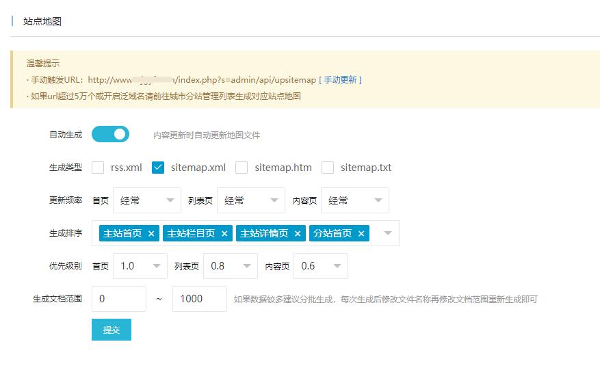Check the rss.xml checkbox

99,168
